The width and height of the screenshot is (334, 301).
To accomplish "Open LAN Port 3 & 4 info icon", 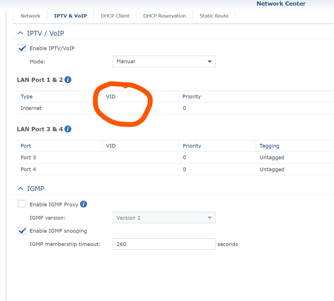I will tap(68, 129).
